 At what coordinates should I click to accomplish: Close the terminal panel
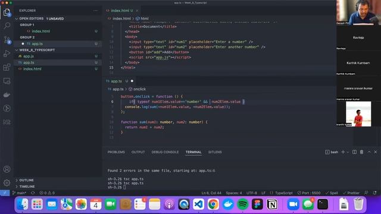point(376,152)
